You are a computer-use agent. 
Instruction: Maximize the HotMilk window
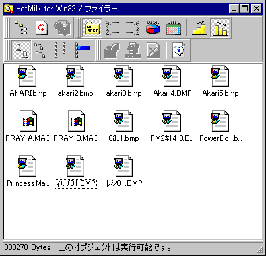244,9
